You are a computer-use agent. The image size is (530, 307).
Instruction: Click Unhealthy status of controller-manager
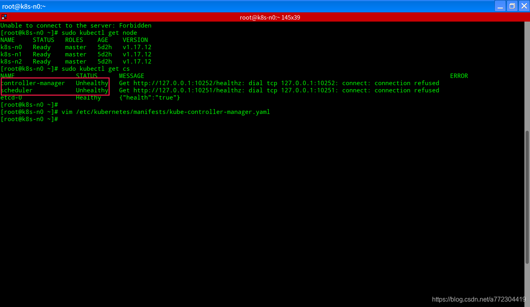click(92, 83)
